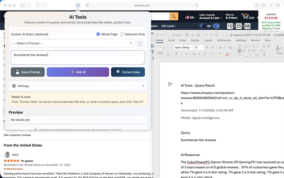
Task: Switch to Word Layout tab
Action: click(208, 40)
